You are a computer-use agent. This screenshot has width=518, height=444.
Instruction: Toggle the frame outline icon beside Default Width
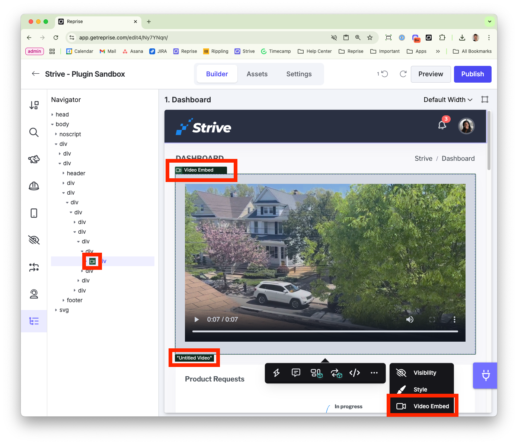(x=485, y=99)
